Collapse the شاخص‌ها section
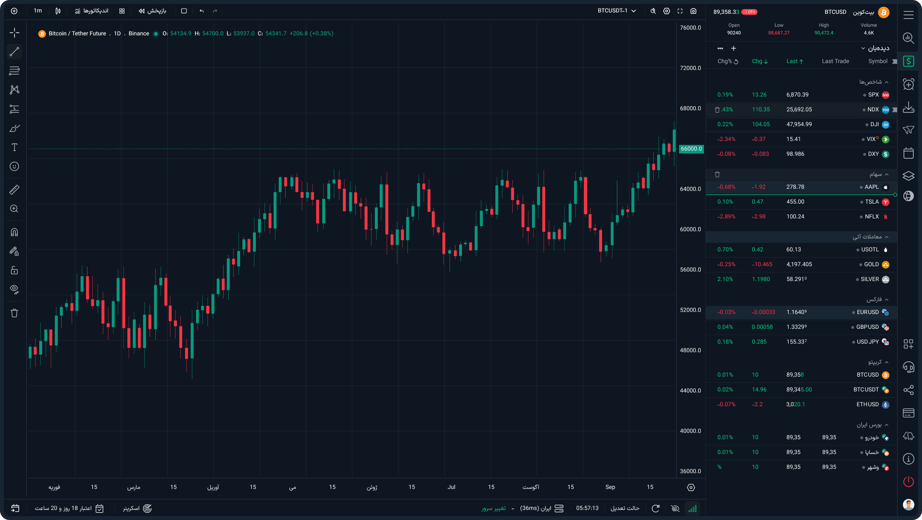The width and height of the screenshot is (922, 520). coord(874,82)
